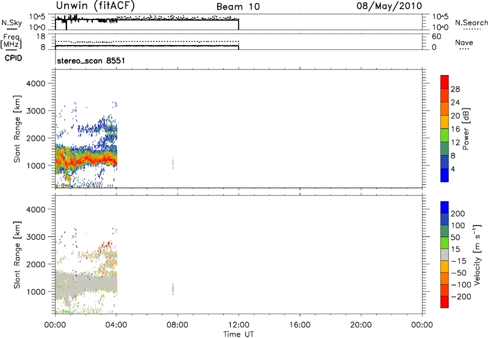This screenshot has width=488, height=338.
Task: Click the teal 8–12 dB Power colorbar segment
Action: pos(445,148)
